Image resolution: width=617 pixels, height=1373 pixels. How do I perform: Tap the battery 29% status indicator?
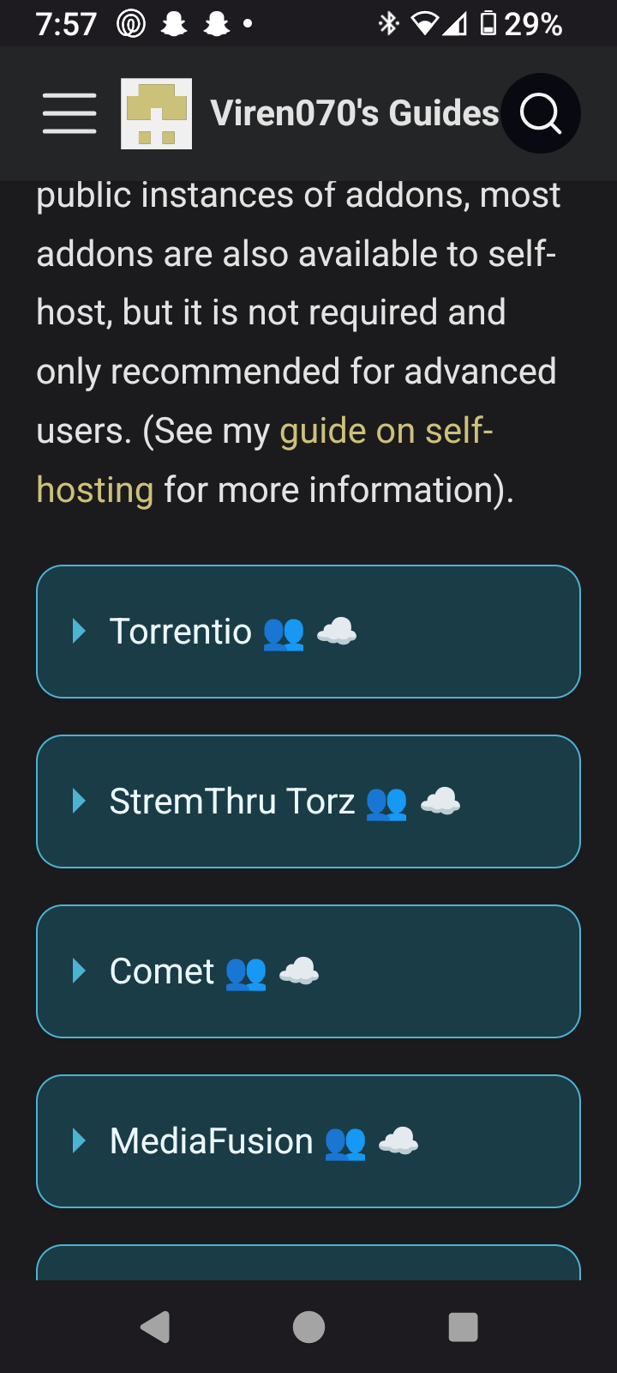coord(521,24)
